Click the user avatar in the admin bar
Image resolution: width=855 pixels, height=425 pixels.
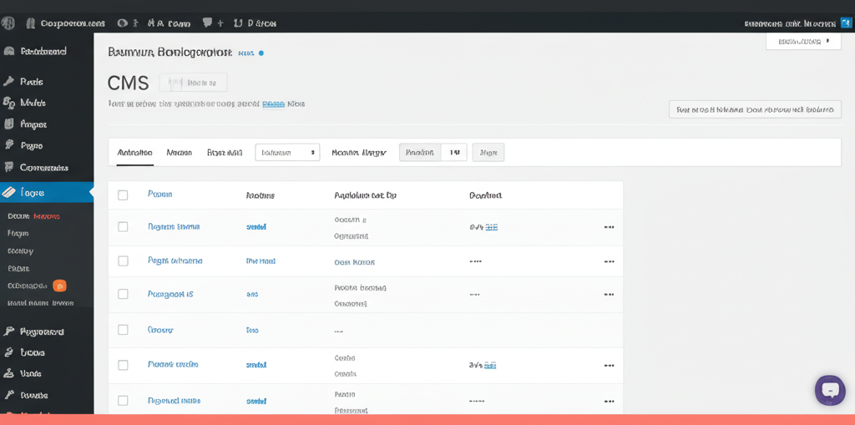pyautogui.click(x=845, y=23)
